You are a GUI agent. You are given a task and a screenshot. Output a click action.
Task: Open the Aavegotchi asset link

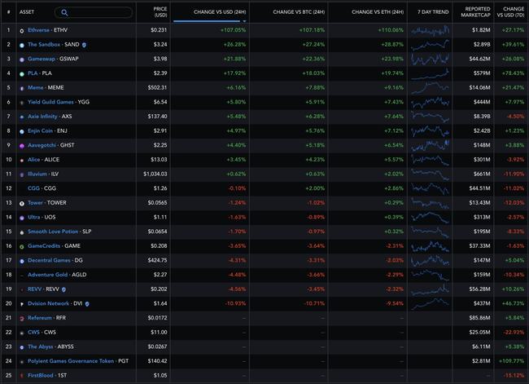(42, 145)
